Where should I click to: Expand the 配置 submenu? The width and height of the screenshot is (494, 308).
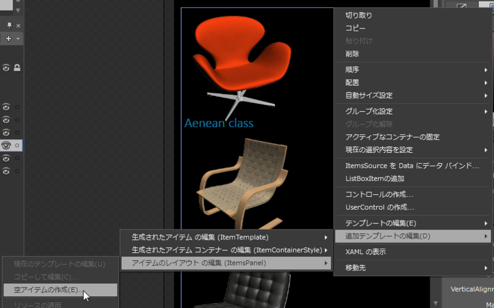[x=413, y=83]
